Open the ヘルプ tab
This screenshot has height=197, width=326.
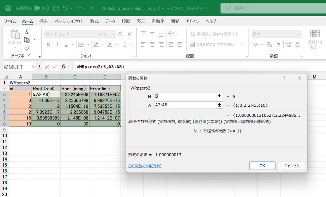tap(211, 21)
